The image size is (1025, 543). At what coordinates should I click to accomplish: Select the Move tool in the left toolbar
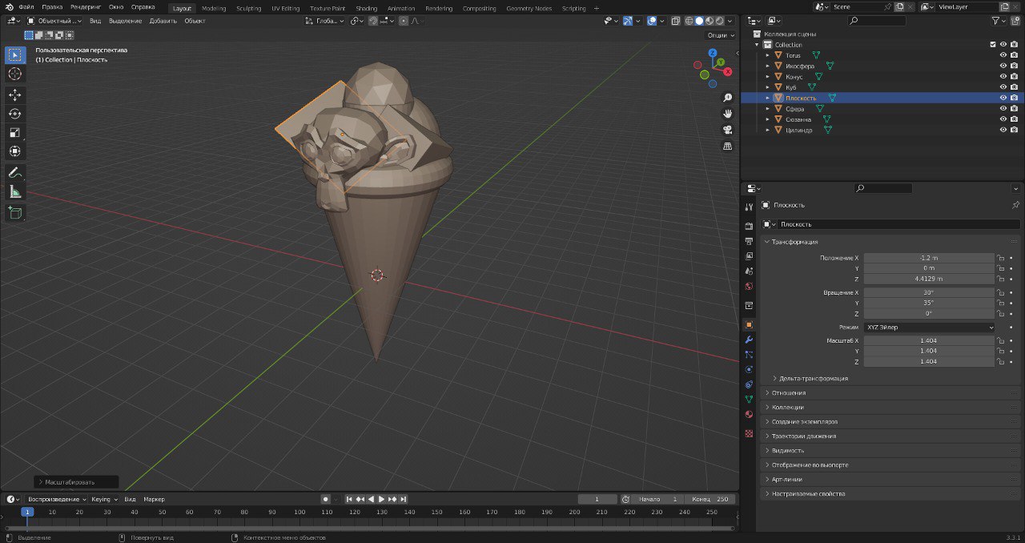[15, 95]
